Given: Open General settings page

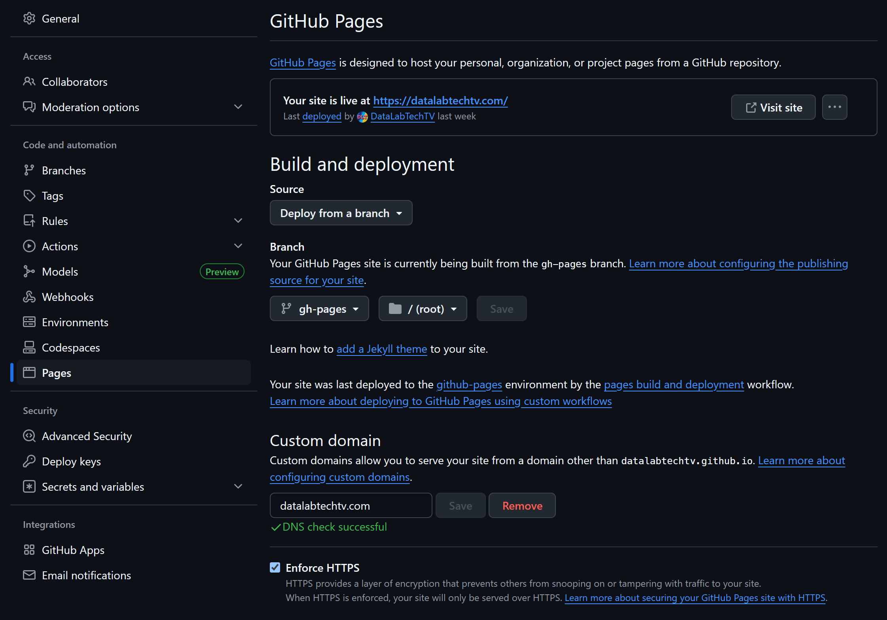Looking at the screenshot, I should (134, 19).
